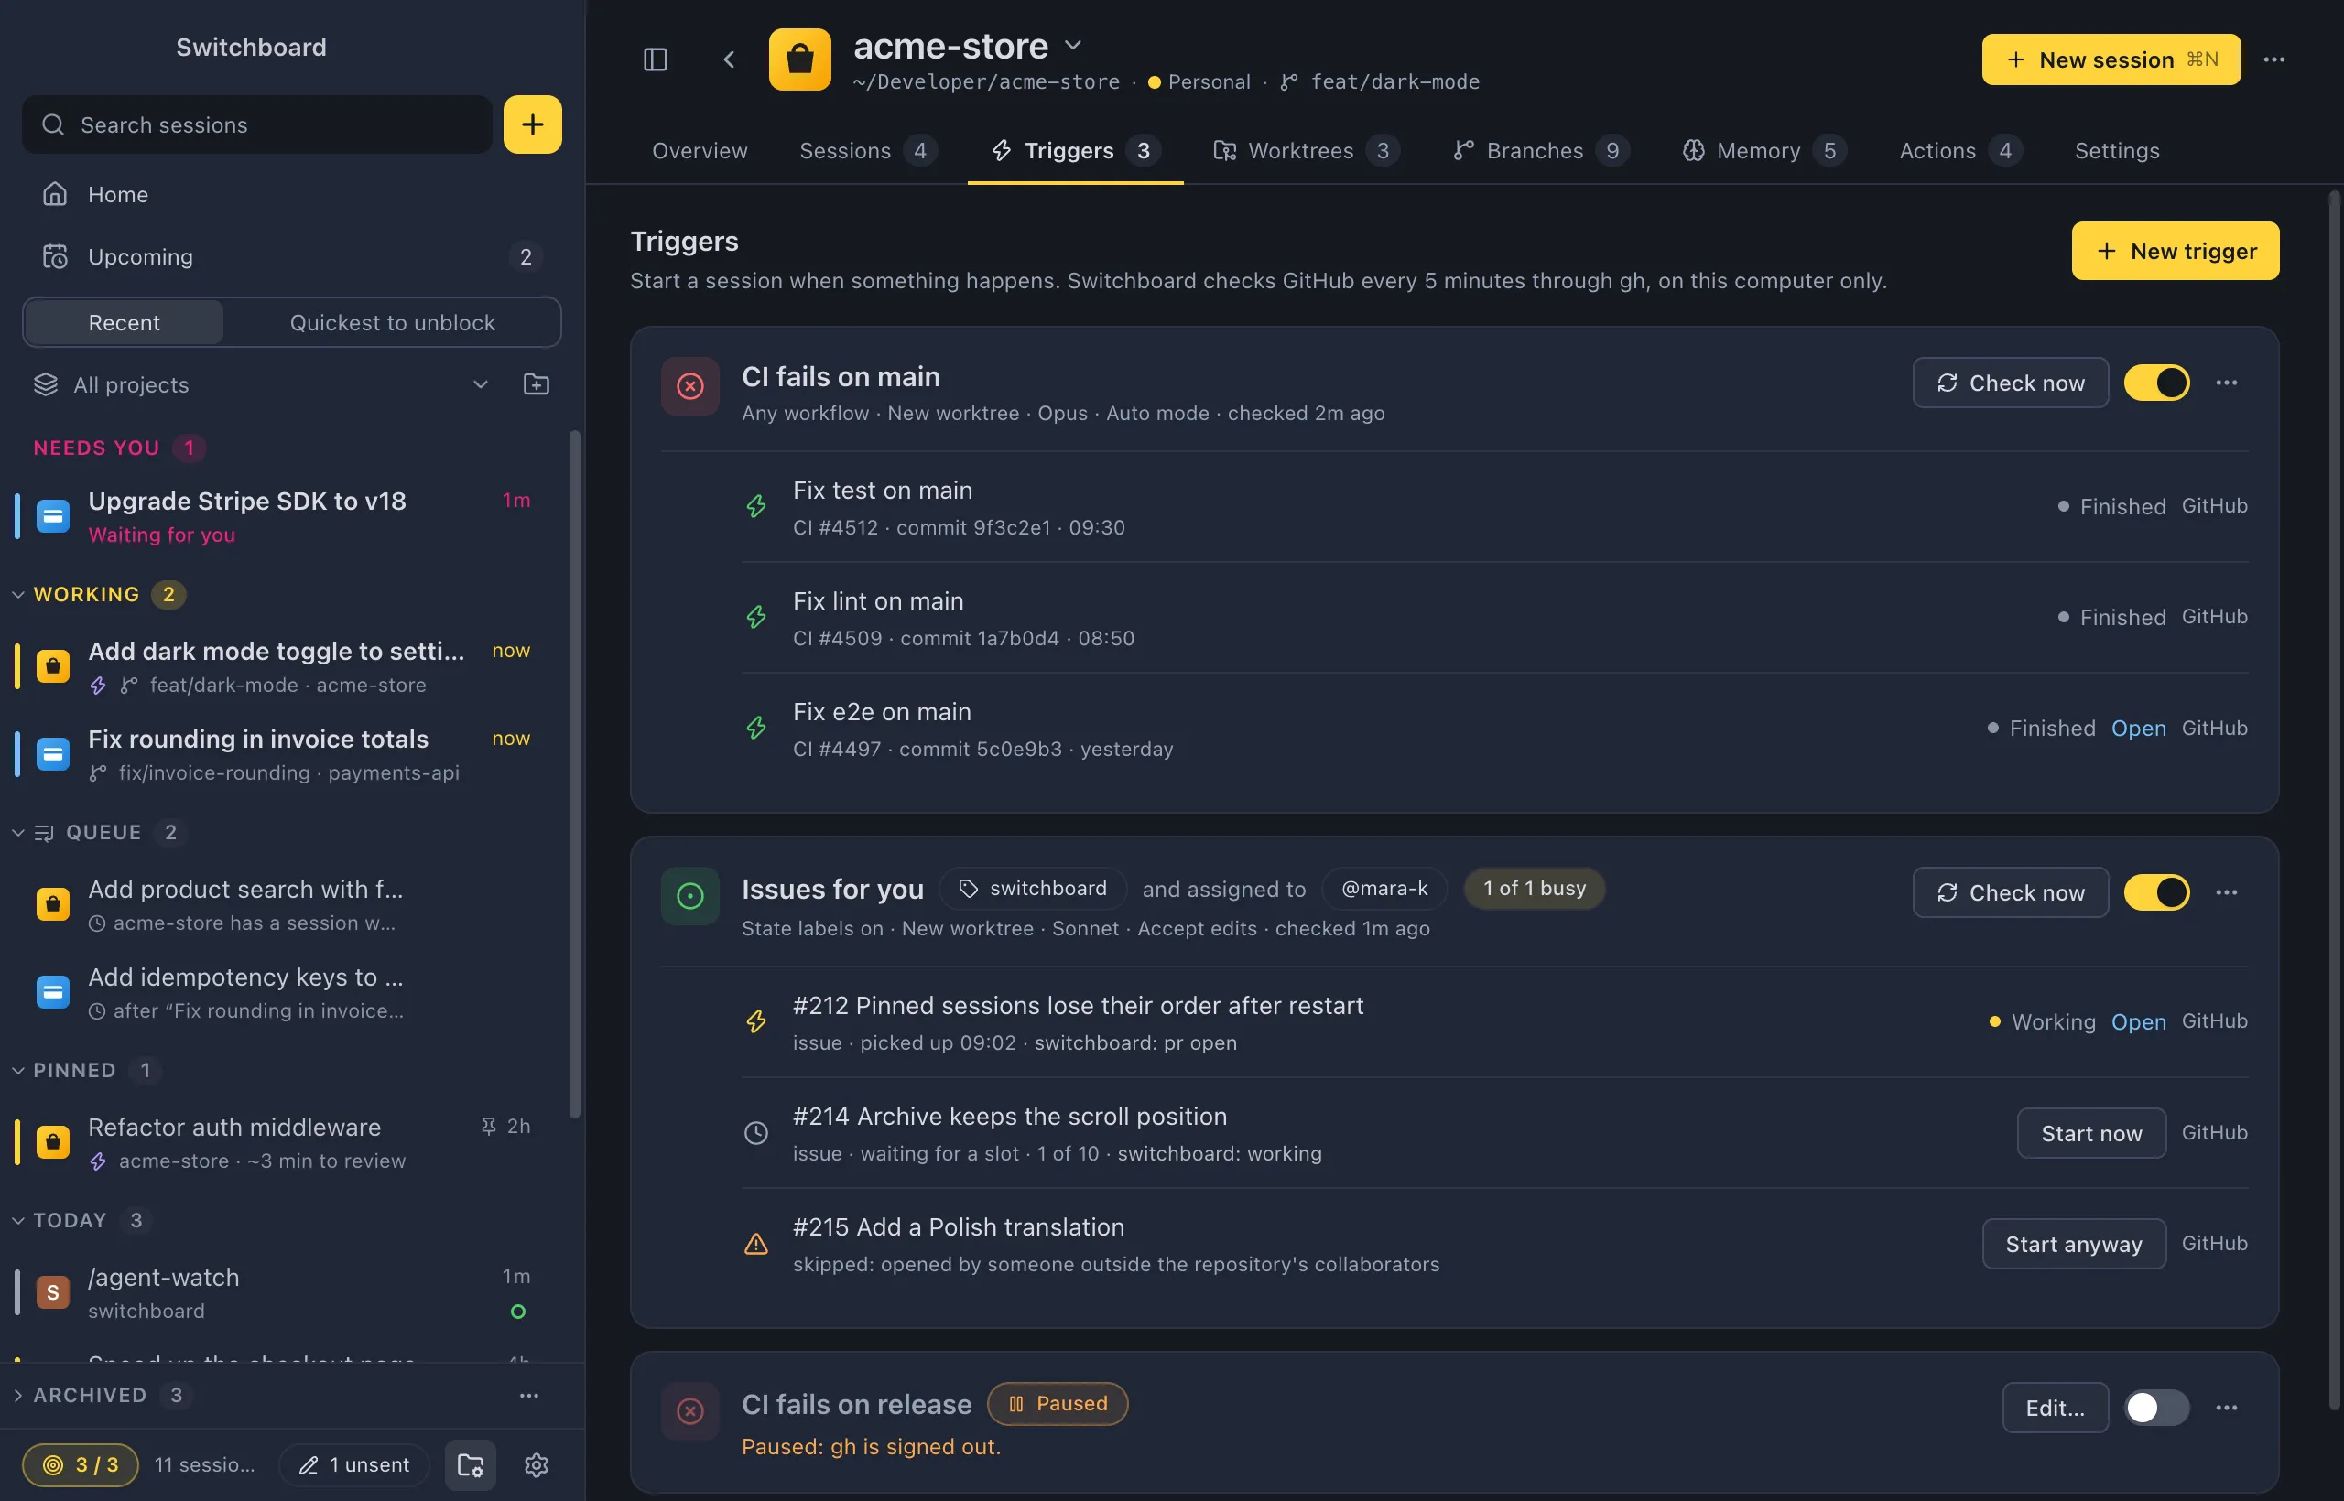2344x1501 pixels.
Task: Open the Archived section ellipsis menu
Action: pos(528,1395)
